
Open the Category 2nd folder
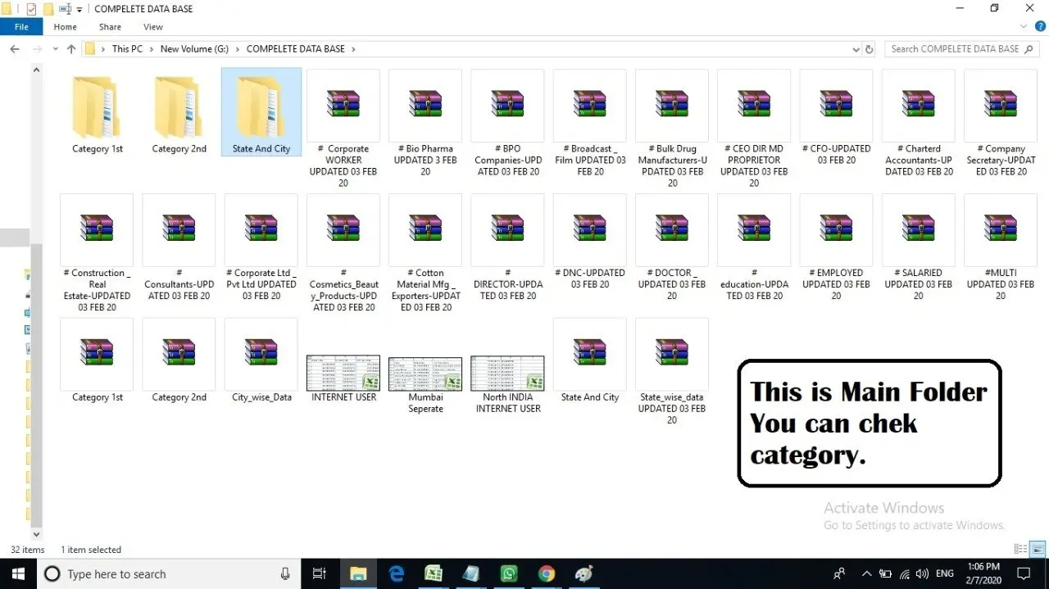pyautogui.click(x=179, y=106)
